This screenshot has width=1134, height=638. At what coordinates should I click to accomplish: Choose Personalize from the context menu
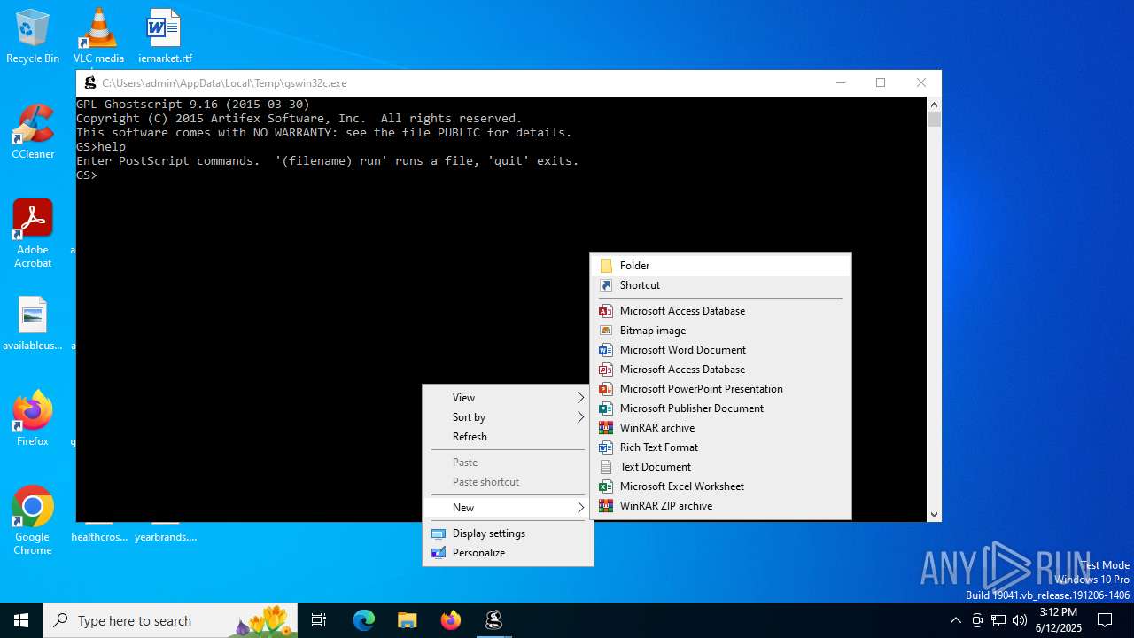coord(508,553)
